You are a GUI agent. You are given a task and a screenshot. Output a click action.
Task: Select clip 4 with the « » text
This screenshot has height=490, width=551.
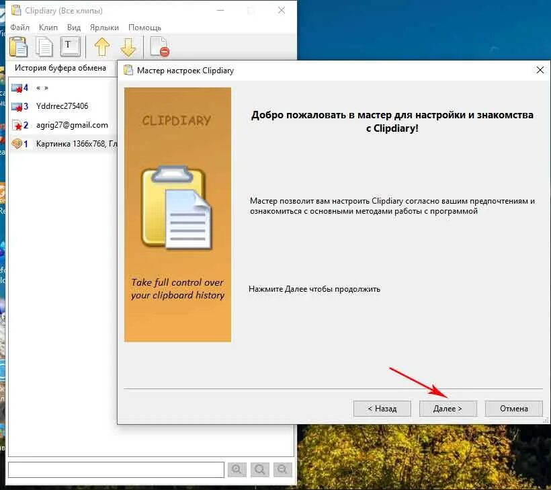pos(63,87)
